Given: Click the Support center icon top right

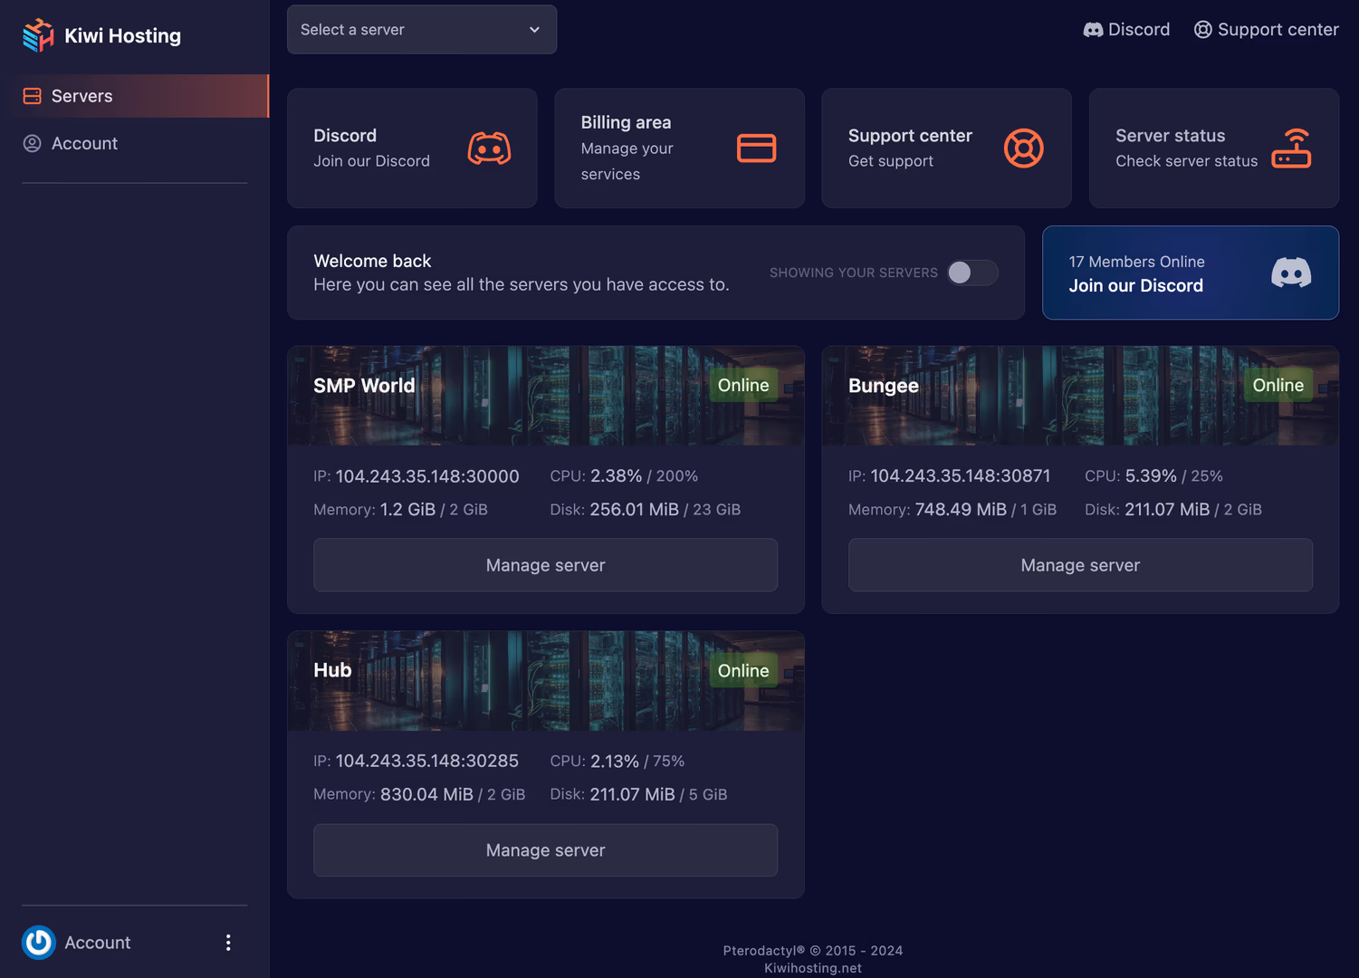Looking at the screenshot, I should [1202, 29].
